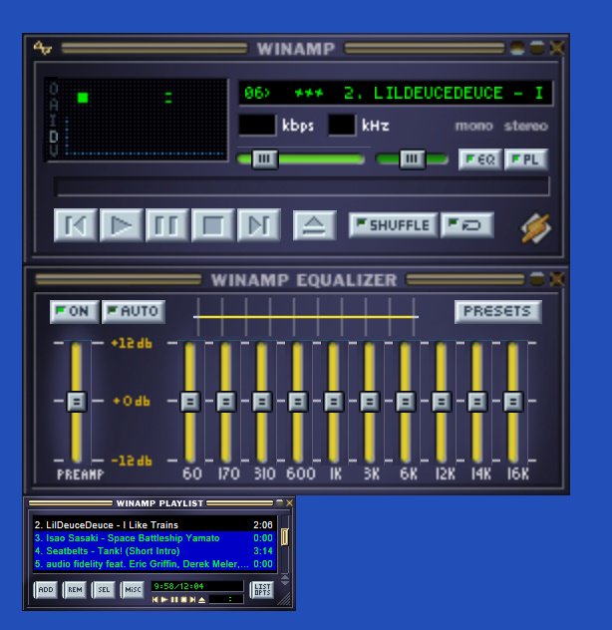Viewport: 612px width, 630px height.
Task: Click the PREAMP slider handle
Action: pos(77,402)
